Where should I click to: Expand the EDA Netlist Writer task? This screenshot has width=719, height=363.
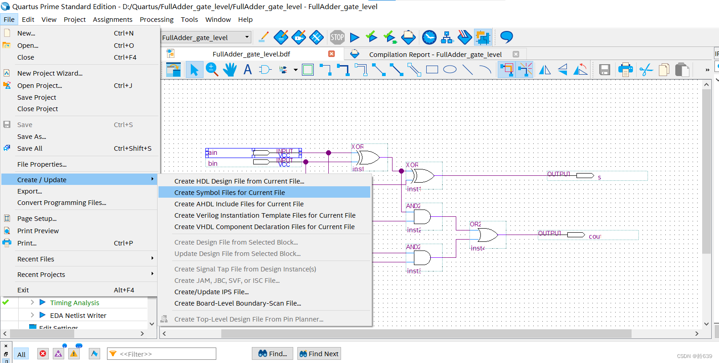[x=32, y=315]
